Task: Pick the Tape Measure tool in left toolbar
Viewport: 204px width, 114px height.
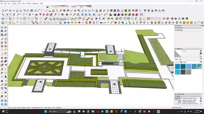Action: pos(2,70)
